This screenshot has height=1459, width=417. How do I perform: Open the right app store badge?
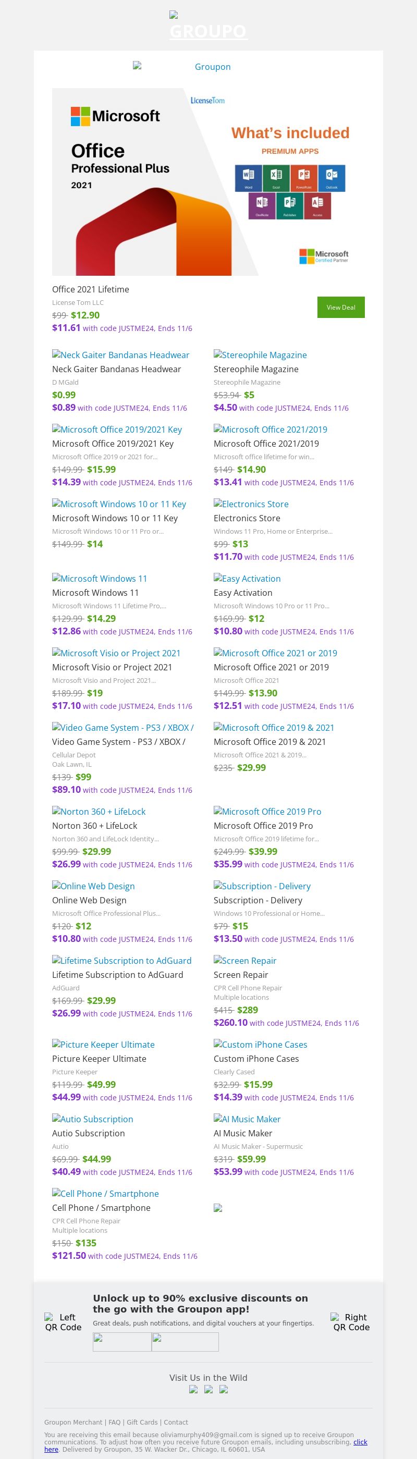pyautogui.click(x=185, y=1342)
